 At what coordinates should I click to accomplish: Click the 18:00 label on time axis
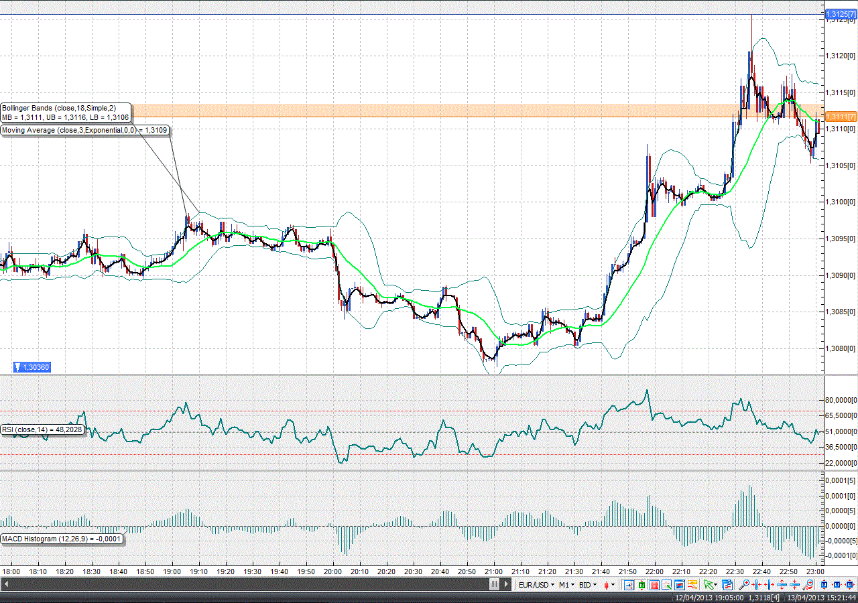[x=11, y=572]
